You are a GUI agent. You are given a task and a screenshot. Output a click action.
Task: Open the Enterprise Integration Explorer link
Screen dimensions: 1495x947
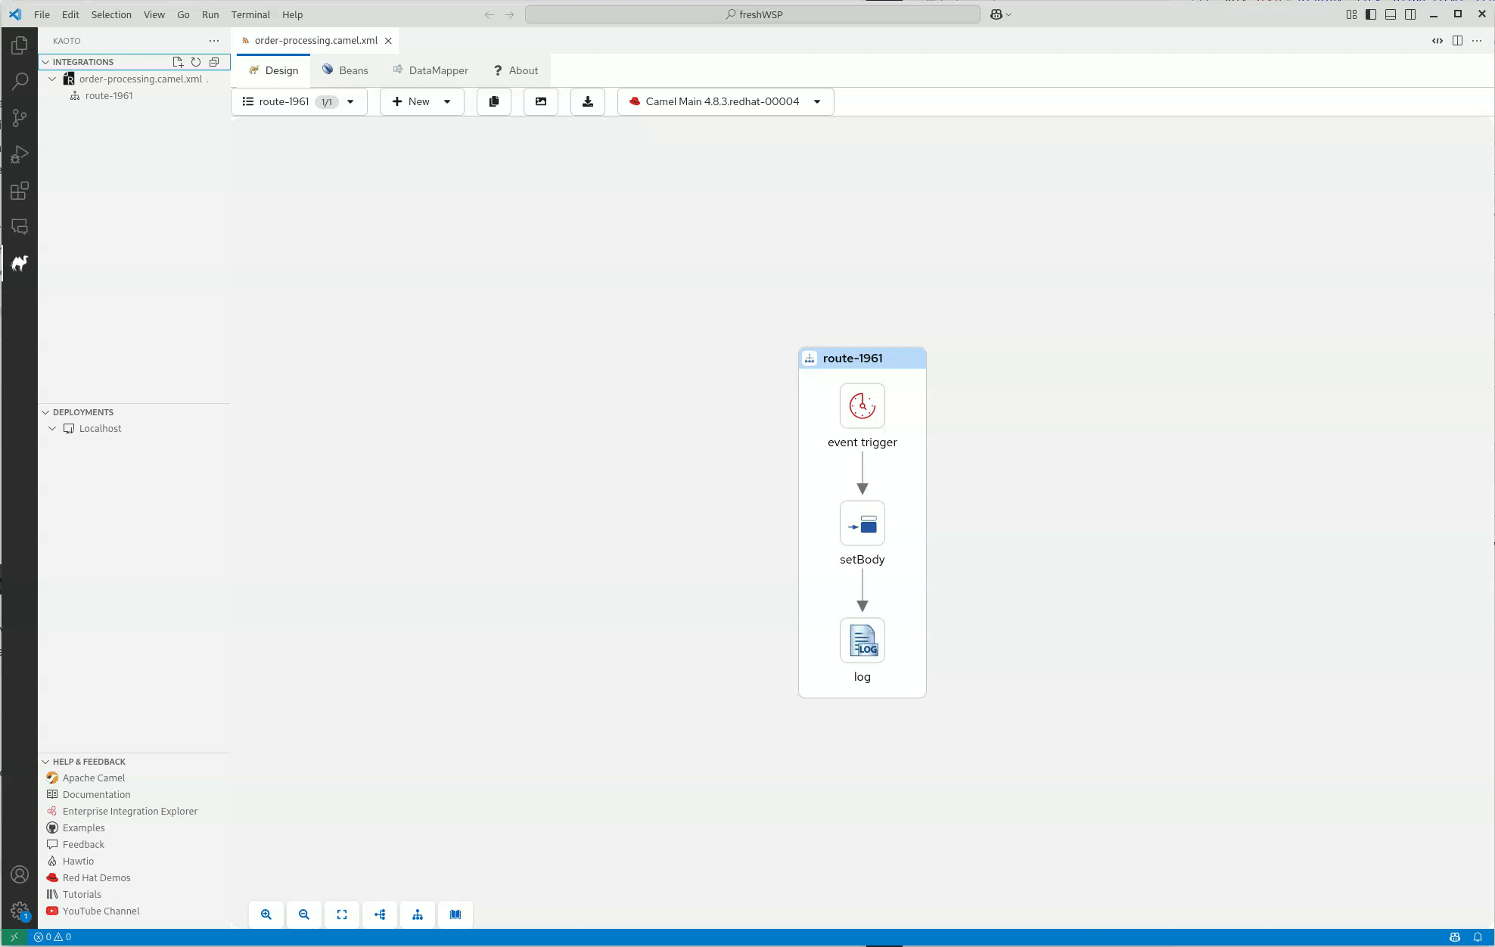[x=130, y=811]
